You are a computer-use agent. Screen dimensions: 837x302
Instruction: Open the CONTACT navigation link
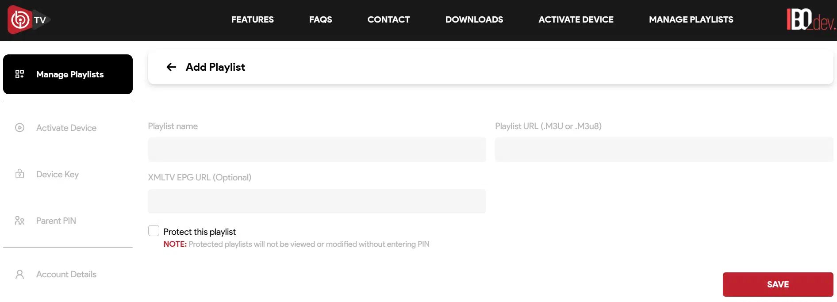pyautogui.click(x=388, y=20)
